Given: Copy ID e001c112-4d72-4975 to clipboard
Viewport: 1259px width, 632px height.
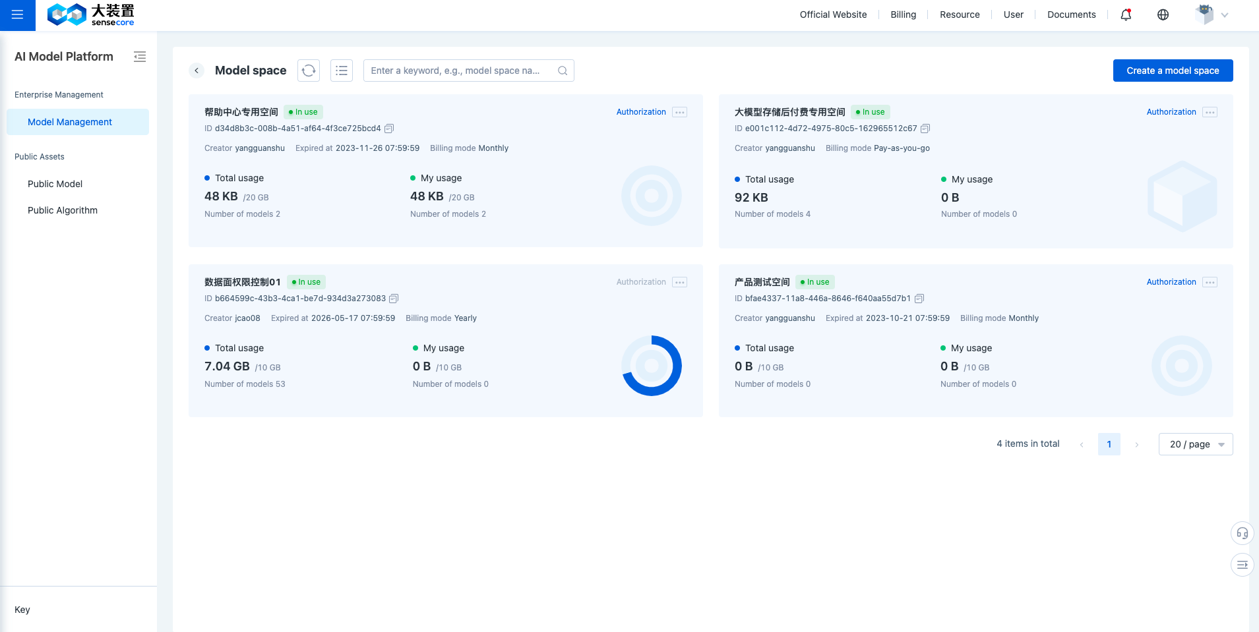Looking at the screenshot, I should click(925, 129).
